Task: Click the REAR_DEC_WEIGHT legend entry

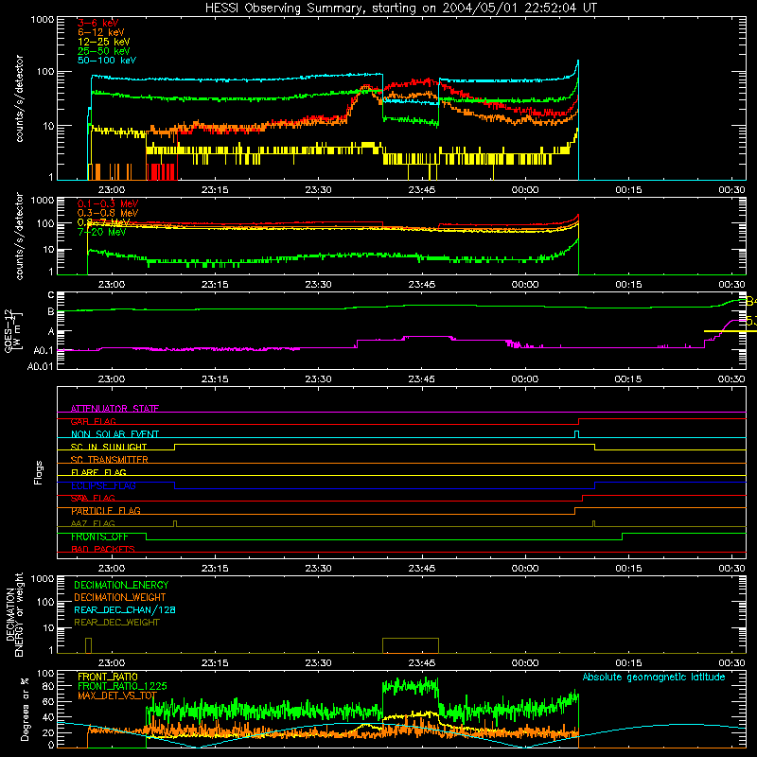Action: 116,623
